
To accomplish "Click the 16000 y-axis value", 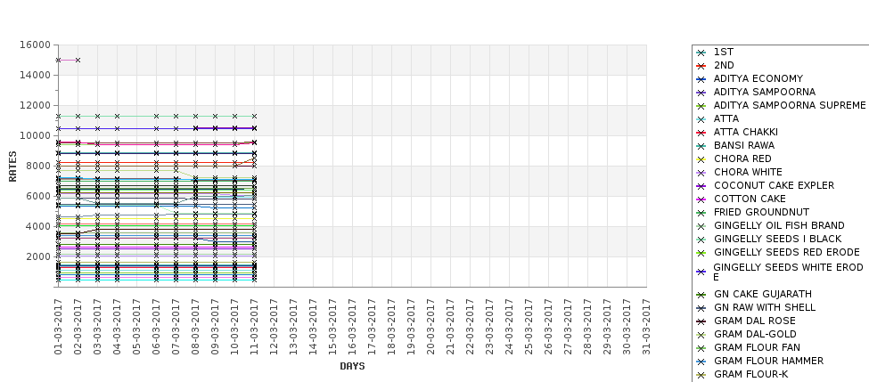I will (35, 45).
